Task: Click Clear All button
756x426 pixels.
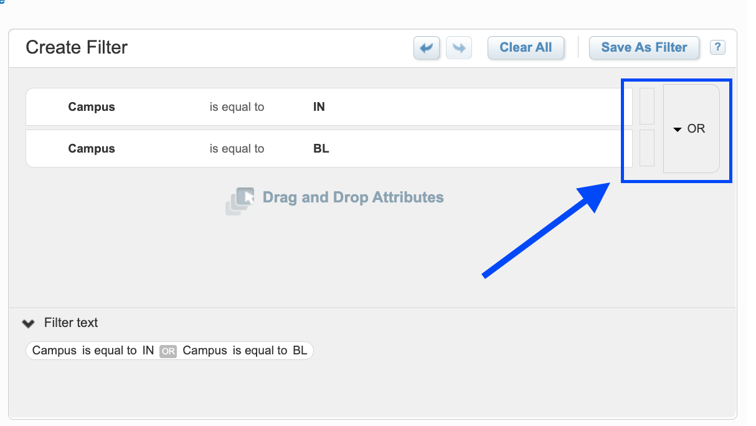Action: coord(526,48)
